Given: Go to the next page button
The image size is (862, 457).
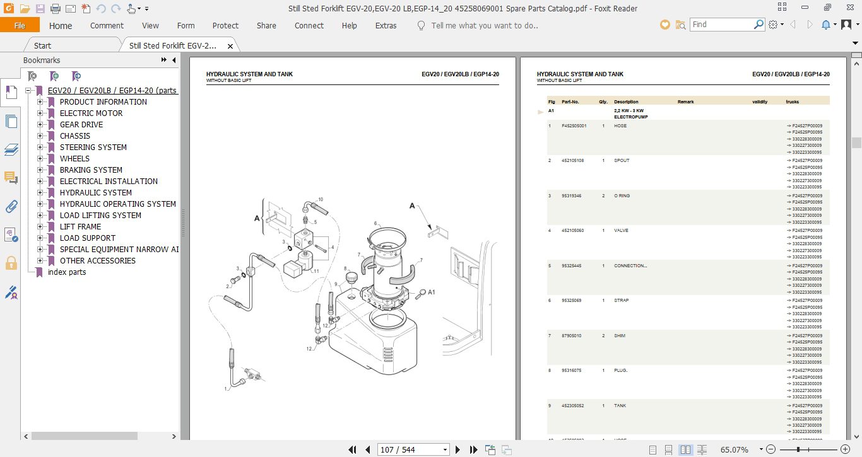Looking at the screenshot, I should 458,450.
